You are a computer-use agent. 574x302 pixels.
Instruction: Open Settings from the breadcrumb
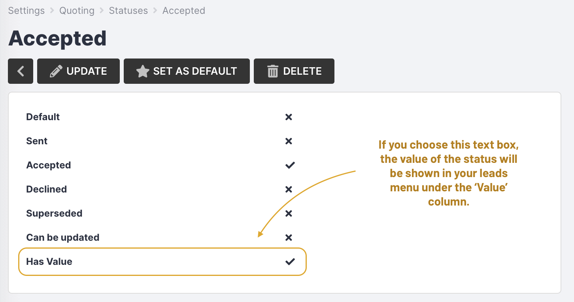(x=26, y=11)
